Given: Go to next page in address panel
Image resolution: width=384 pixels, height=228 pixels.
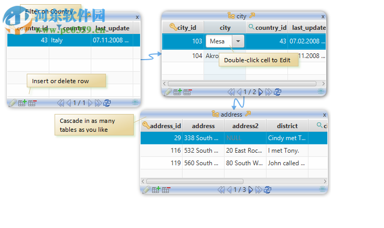Looking at the screenshot, I should [251, 190].
